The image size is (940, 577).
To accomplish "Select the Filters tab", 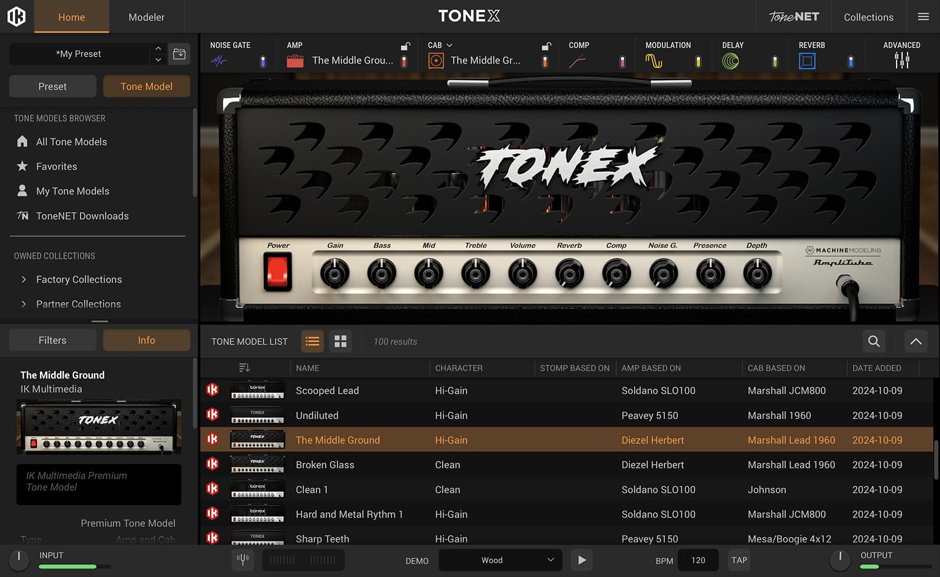I will [x=52, y=340].
